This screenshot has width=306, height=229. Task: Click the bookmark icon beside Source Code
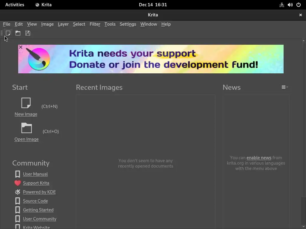18,201
